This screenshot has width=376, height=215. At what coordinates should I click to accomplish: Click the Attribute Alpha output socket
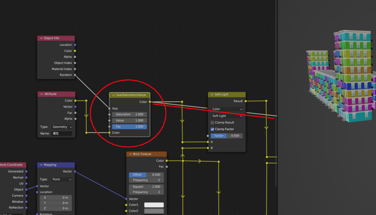tap(75, 119)
